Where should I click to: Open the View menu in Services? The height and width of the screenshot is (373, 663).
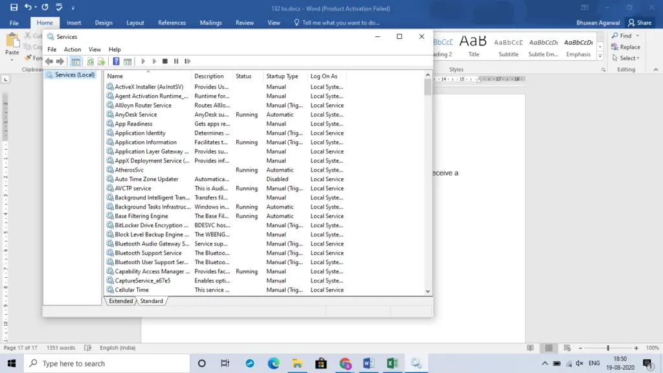[x=95, y=49]
